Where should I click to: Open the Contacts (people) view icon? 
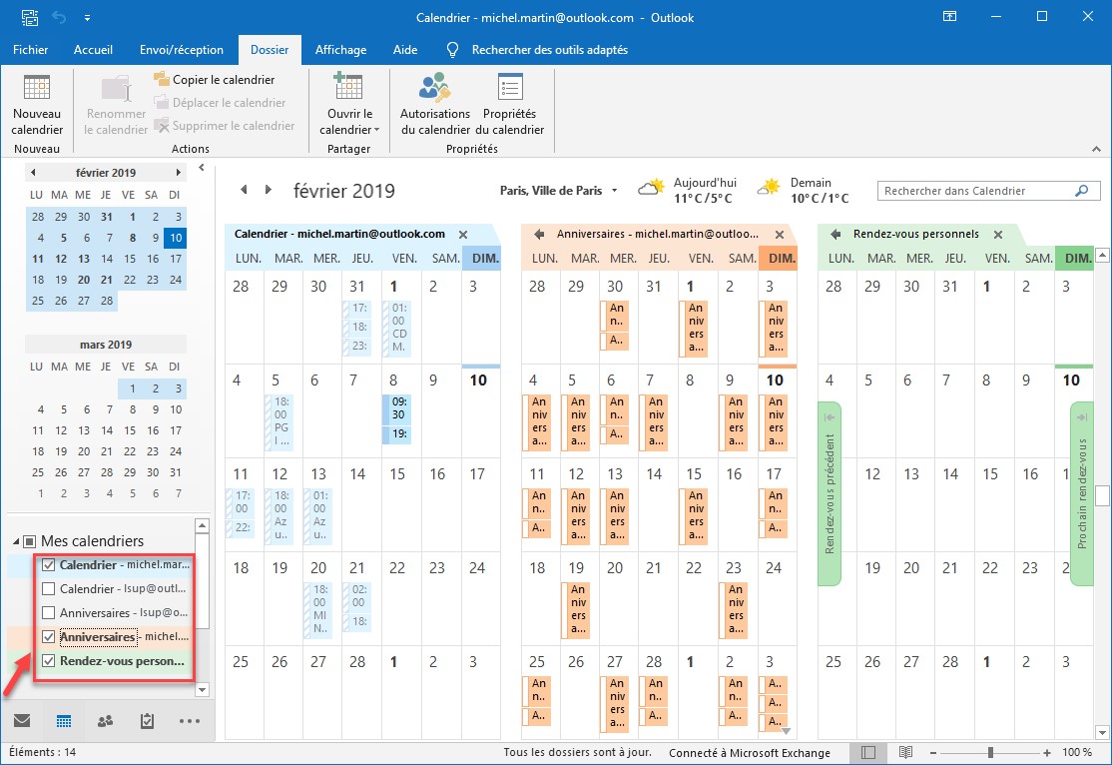coord(105,720)
